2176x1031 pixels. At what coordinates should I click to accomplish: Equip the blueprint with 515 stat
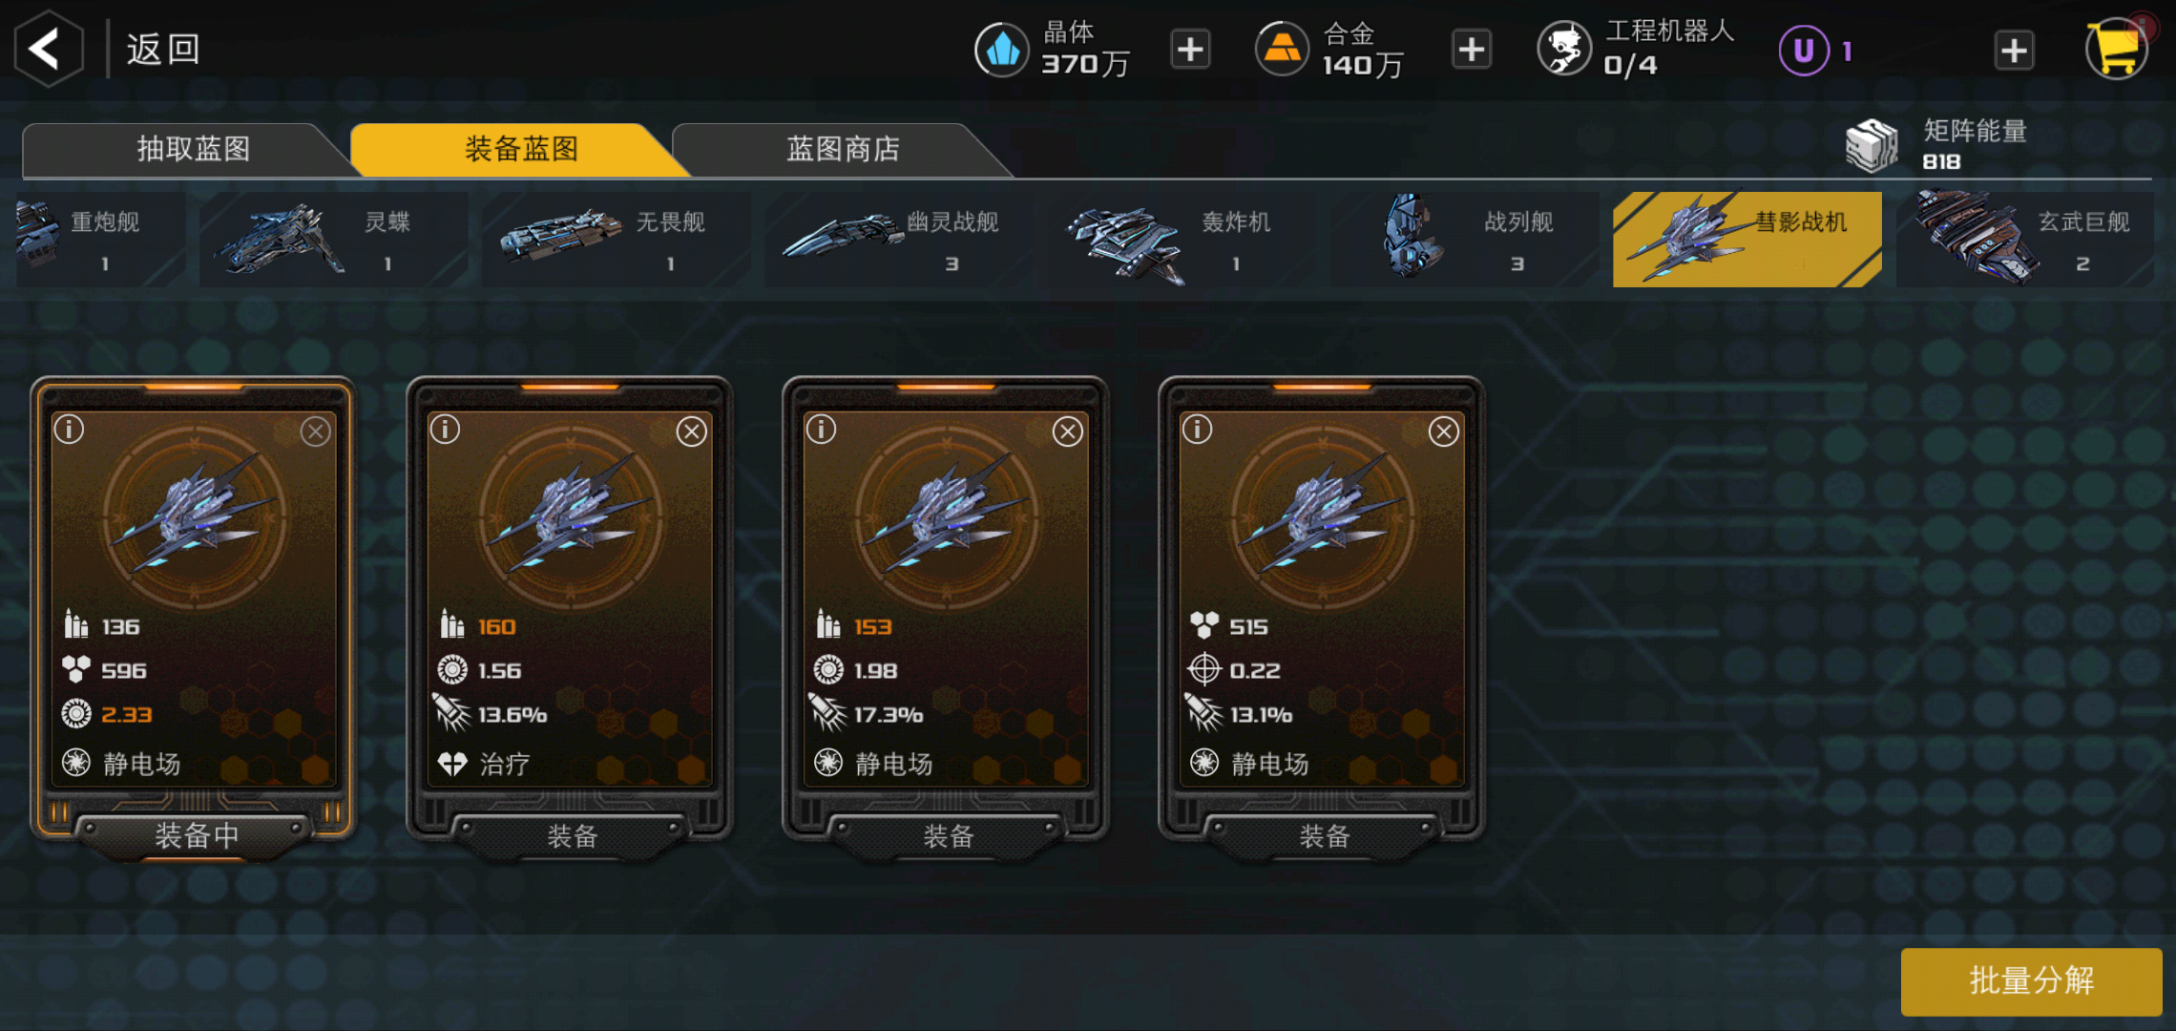pos(1323,836)
